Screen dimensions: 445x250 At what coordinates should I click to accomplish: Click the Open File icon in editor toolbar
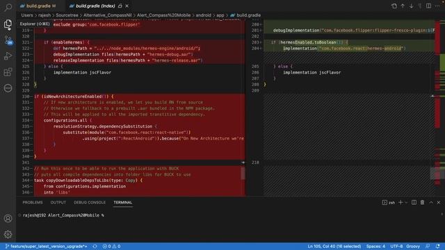point(394,6)
